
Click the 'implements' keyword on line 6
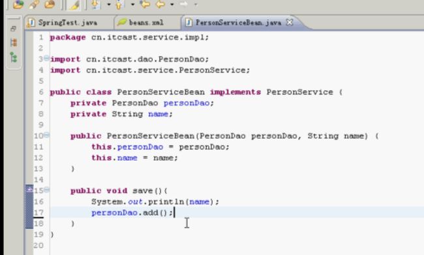235,92
